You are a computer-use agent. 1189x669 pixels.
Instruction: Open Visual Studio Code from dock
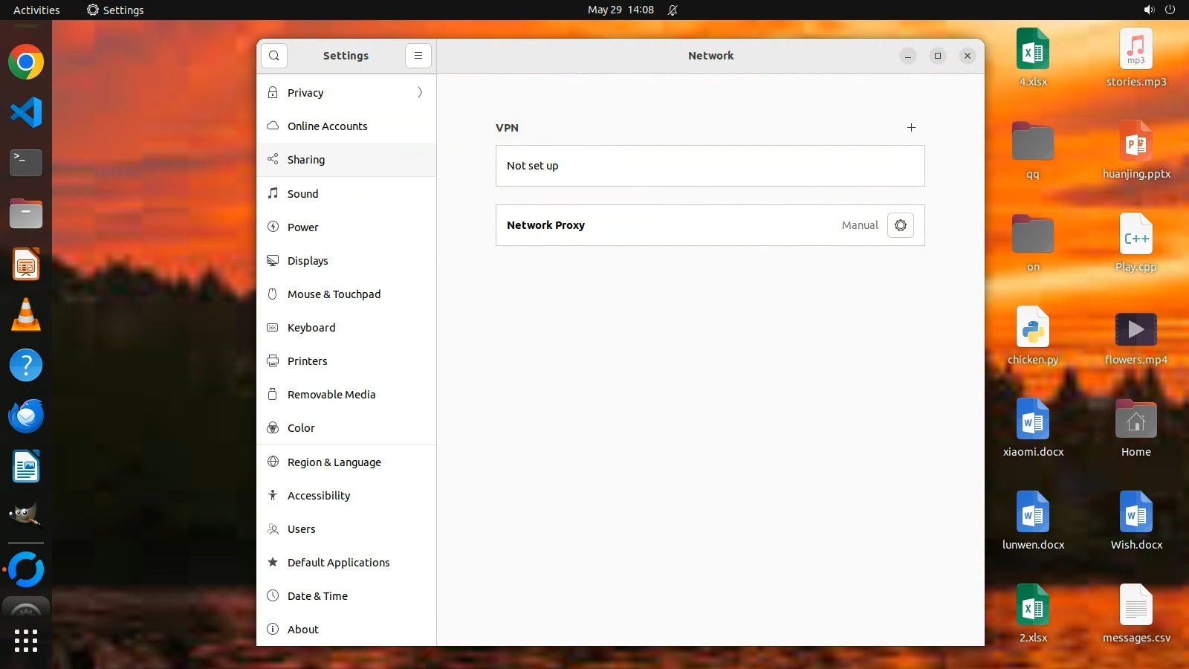click(26, 112)
